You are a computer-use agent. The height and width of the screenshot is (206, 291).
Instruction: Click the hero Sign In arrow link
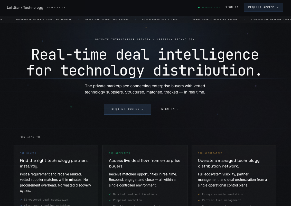(170, 109)
